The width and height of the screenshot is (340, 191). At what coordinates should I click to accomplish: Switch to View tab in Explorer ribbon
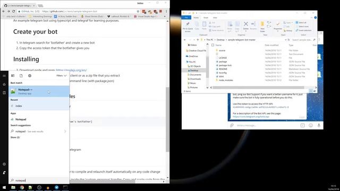(215, 18)
